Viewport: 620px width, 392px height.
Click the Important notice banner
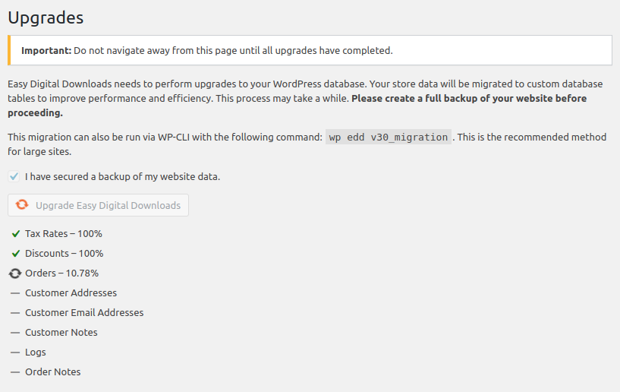pos(310,51)
